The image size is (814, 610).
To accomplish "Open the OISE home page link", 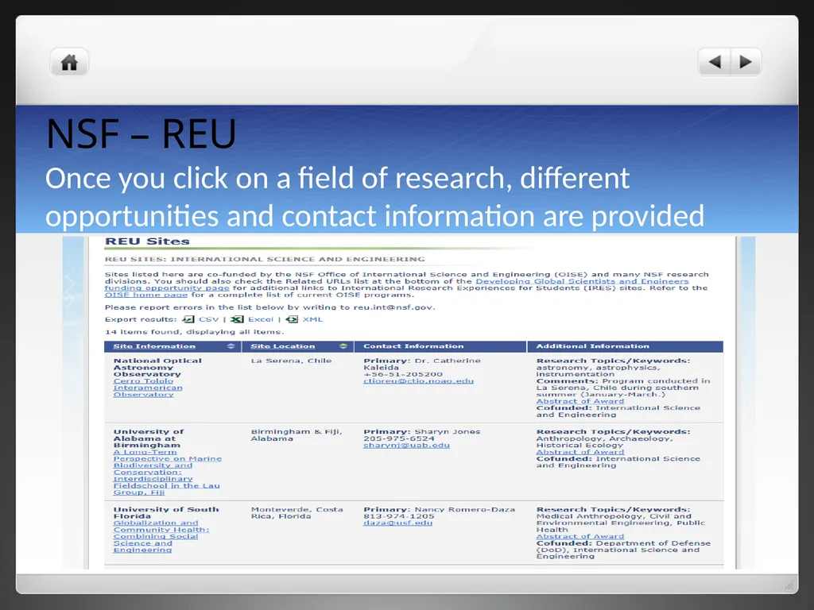I will 146,295.
